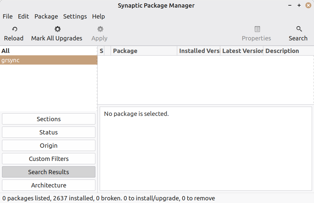Viewport: 314px width, 203px height.
Task: Sort by the Package column header
Action: pyautogui.click(x=144, y=51)
